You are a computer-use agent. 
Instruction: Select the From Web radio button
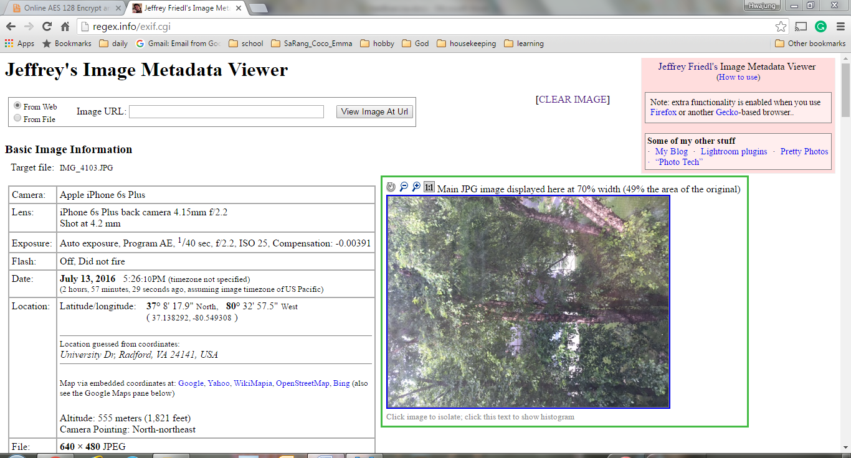tap(17, 106)
